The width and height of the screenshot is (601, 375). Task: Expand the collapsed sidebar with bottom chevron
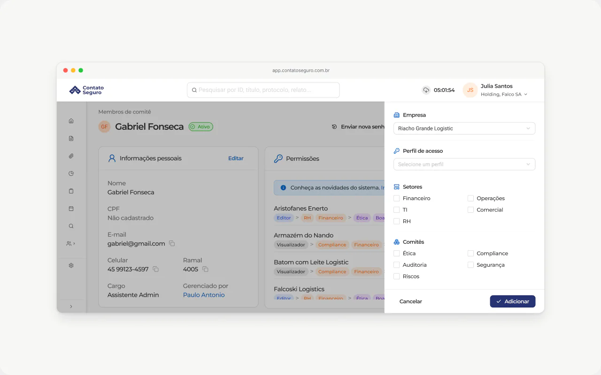tap(71, 307)
